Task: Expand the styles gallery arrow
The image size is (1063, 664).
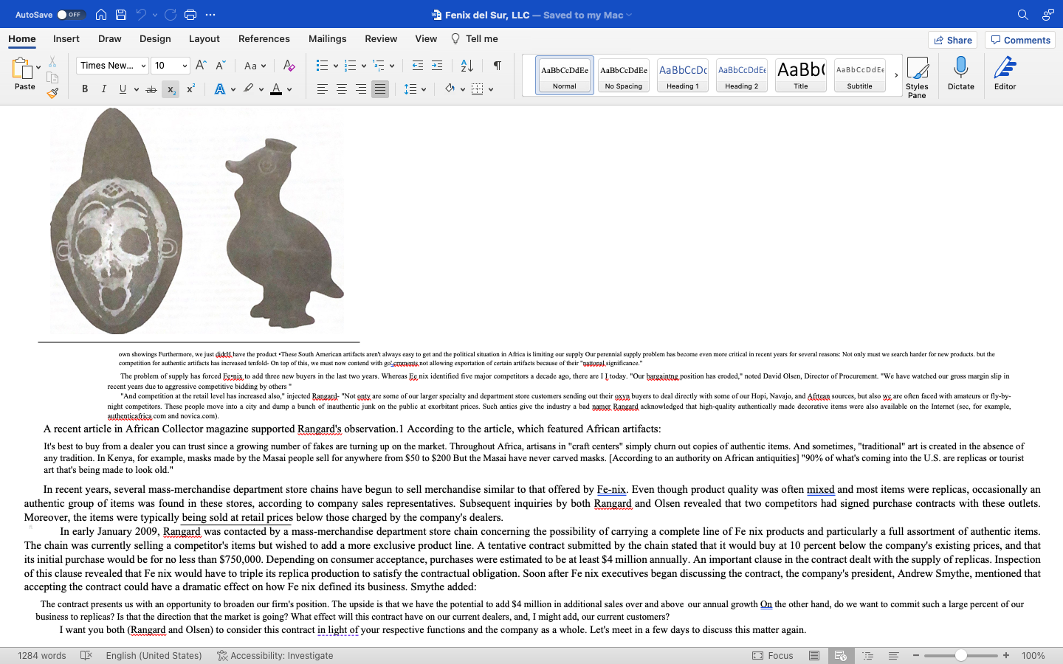Action: [896, 75]
